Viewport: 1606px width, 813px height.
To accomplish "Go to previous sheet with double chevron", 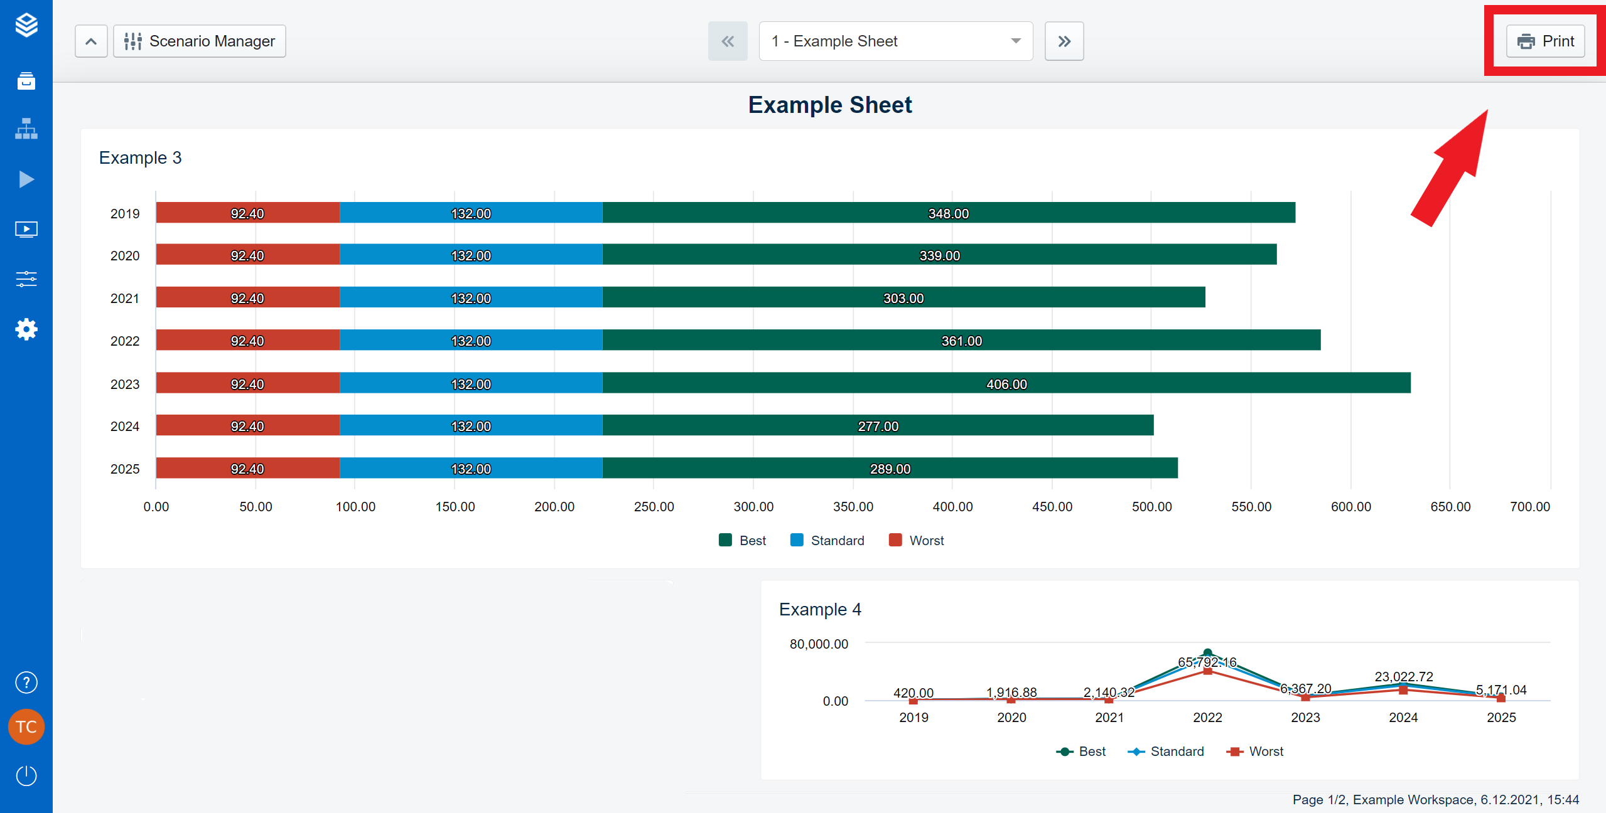I will 728,41.
